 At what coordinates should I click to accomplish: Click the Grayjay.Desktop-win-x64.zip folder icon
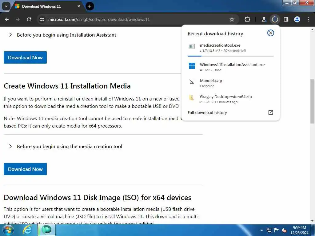[191, 98]
